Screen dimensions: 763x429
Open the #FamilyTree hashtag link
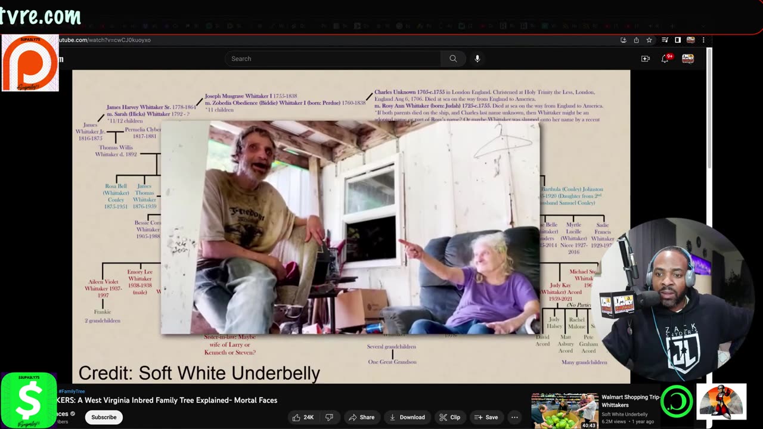coord(72,391)
